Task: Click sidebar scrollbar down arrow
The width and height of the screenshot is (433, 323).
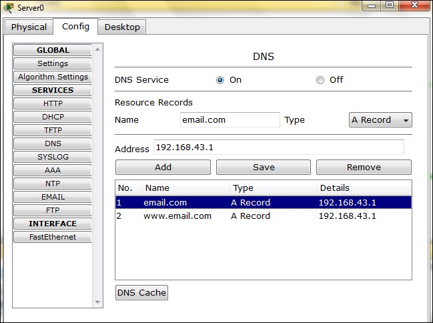Action: tap(97, 302)
